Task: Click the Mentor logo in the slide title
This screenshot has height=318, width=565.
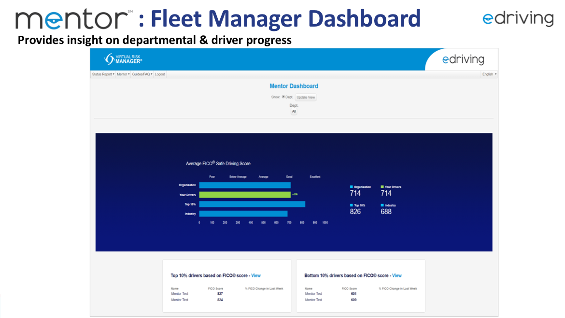Action: pos(74,19)
